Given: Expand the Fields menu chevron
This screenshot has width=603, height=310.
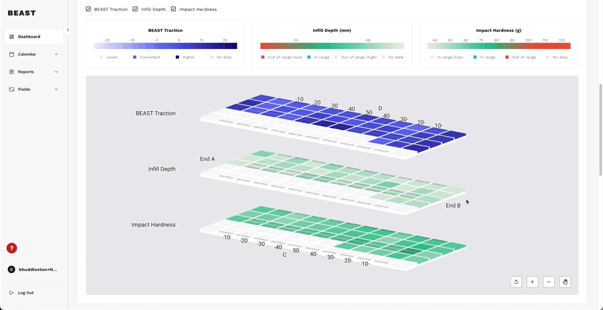Looking at the screenshot, I should (x=56, y=90).
